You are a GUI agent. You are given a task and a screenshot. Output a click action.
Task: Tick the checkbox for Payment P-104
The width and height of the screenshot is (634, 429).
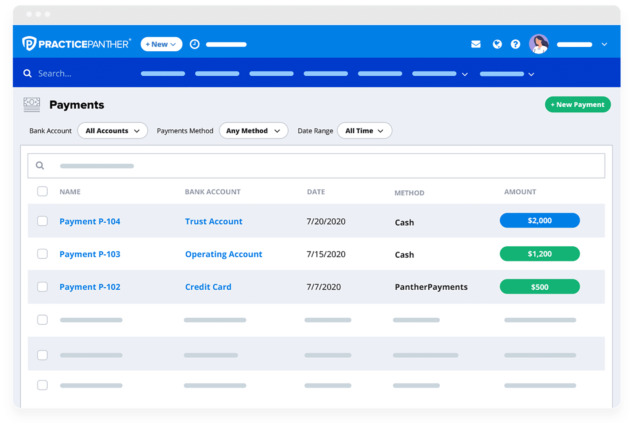(43, 221)
